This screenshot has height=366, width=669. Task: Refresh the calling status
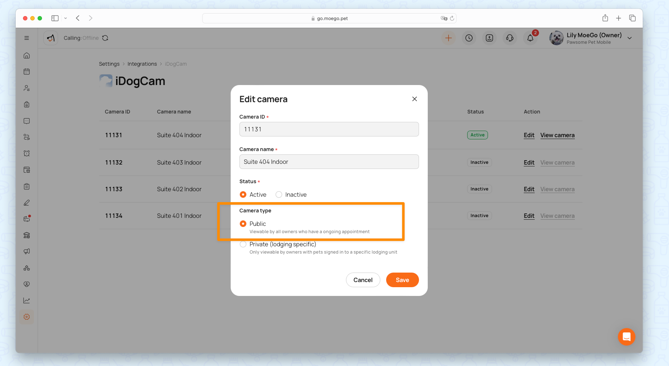[105, 38]
